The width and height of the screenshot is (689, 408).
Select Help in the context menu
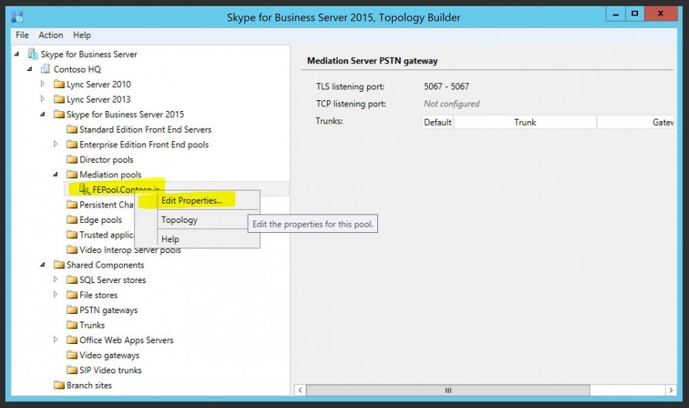[197, 239]
